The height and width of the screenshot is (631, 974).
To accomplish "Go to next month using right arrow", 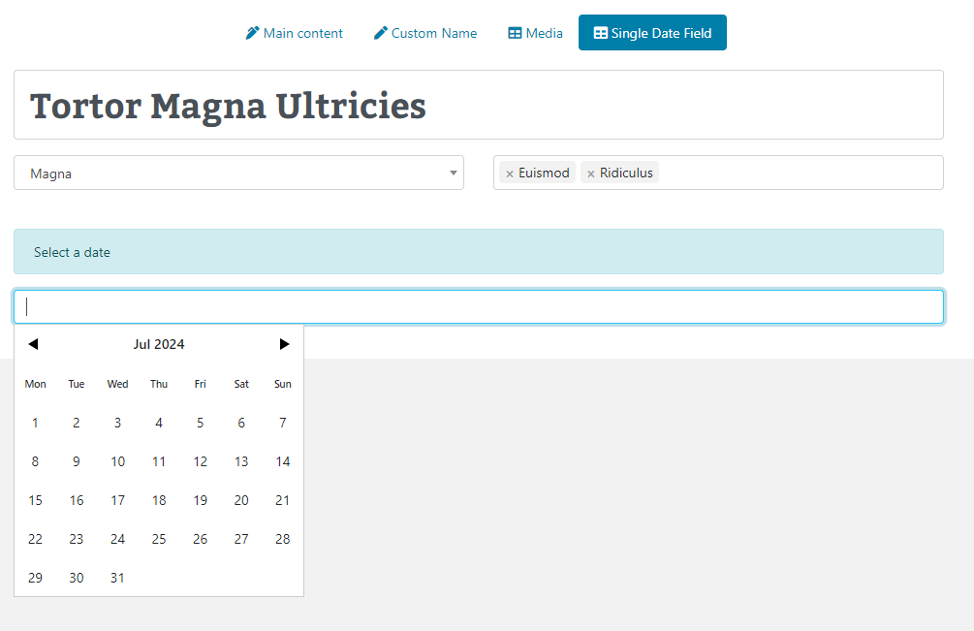I will tap(284, 343).
